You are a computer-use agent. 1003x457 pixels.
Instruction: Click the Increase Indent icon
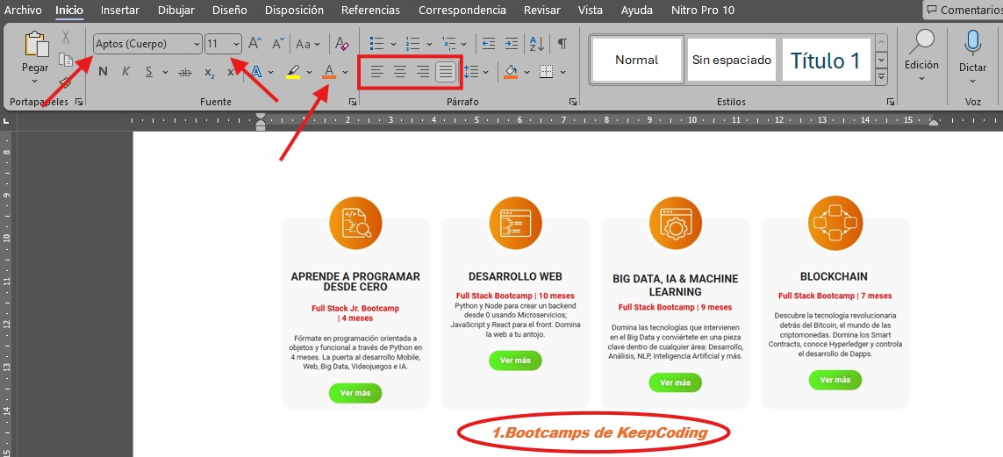pyautogui.click(x=511, y=44)
